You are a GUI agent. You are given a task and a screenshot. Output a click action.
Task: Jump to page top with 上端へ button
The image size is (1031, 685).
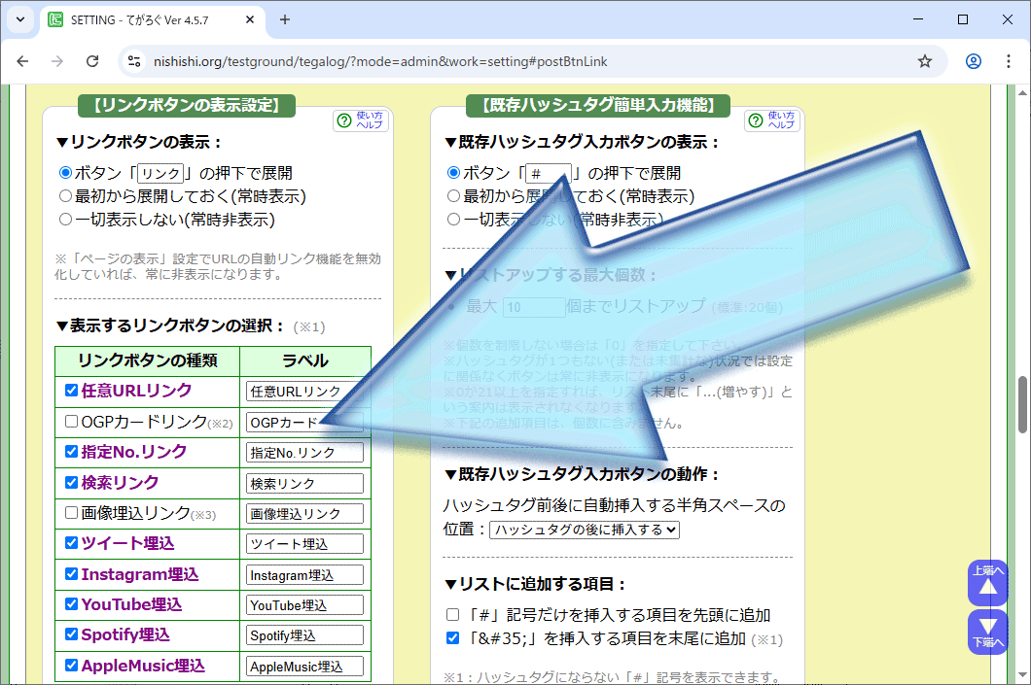coord(987,583)
